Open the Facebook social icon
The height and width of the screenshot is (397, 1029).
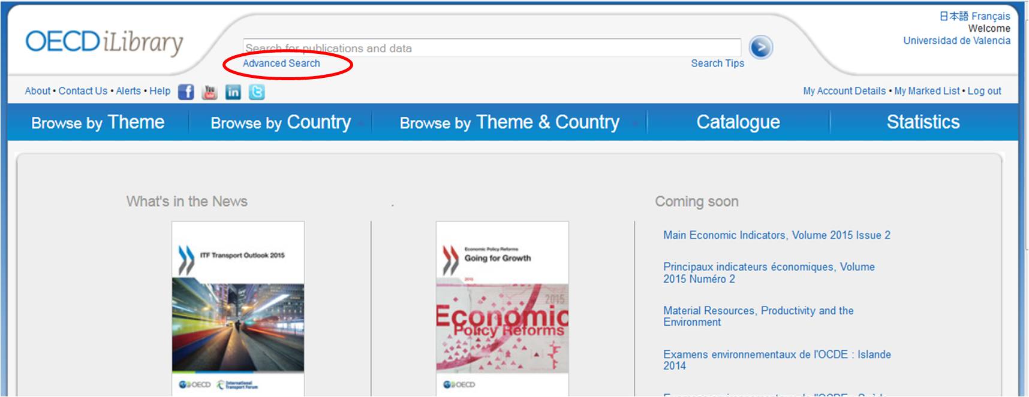(186, 92)
